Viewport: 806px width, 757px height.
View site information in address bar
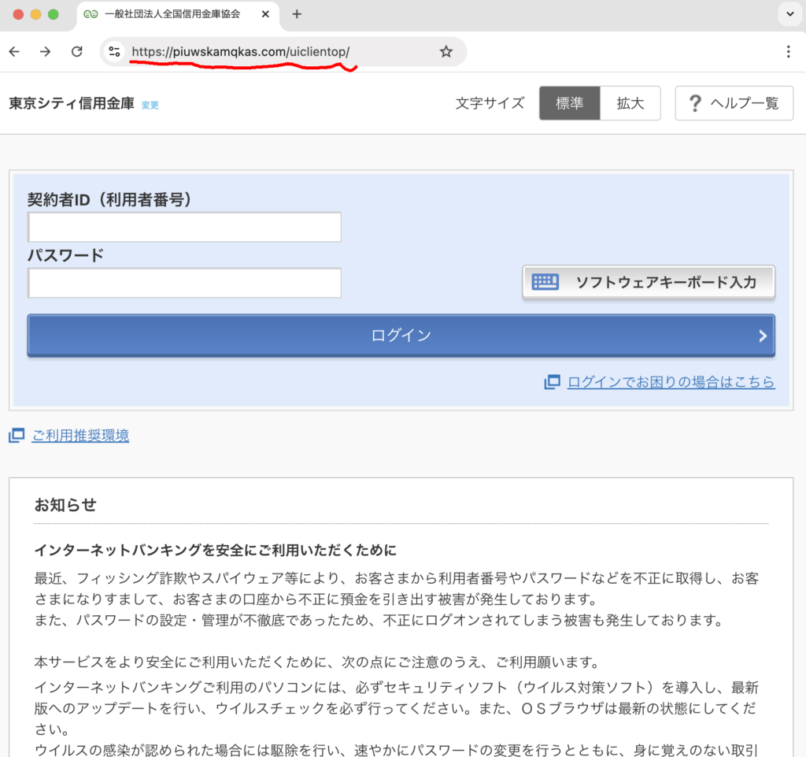(115, 52)
